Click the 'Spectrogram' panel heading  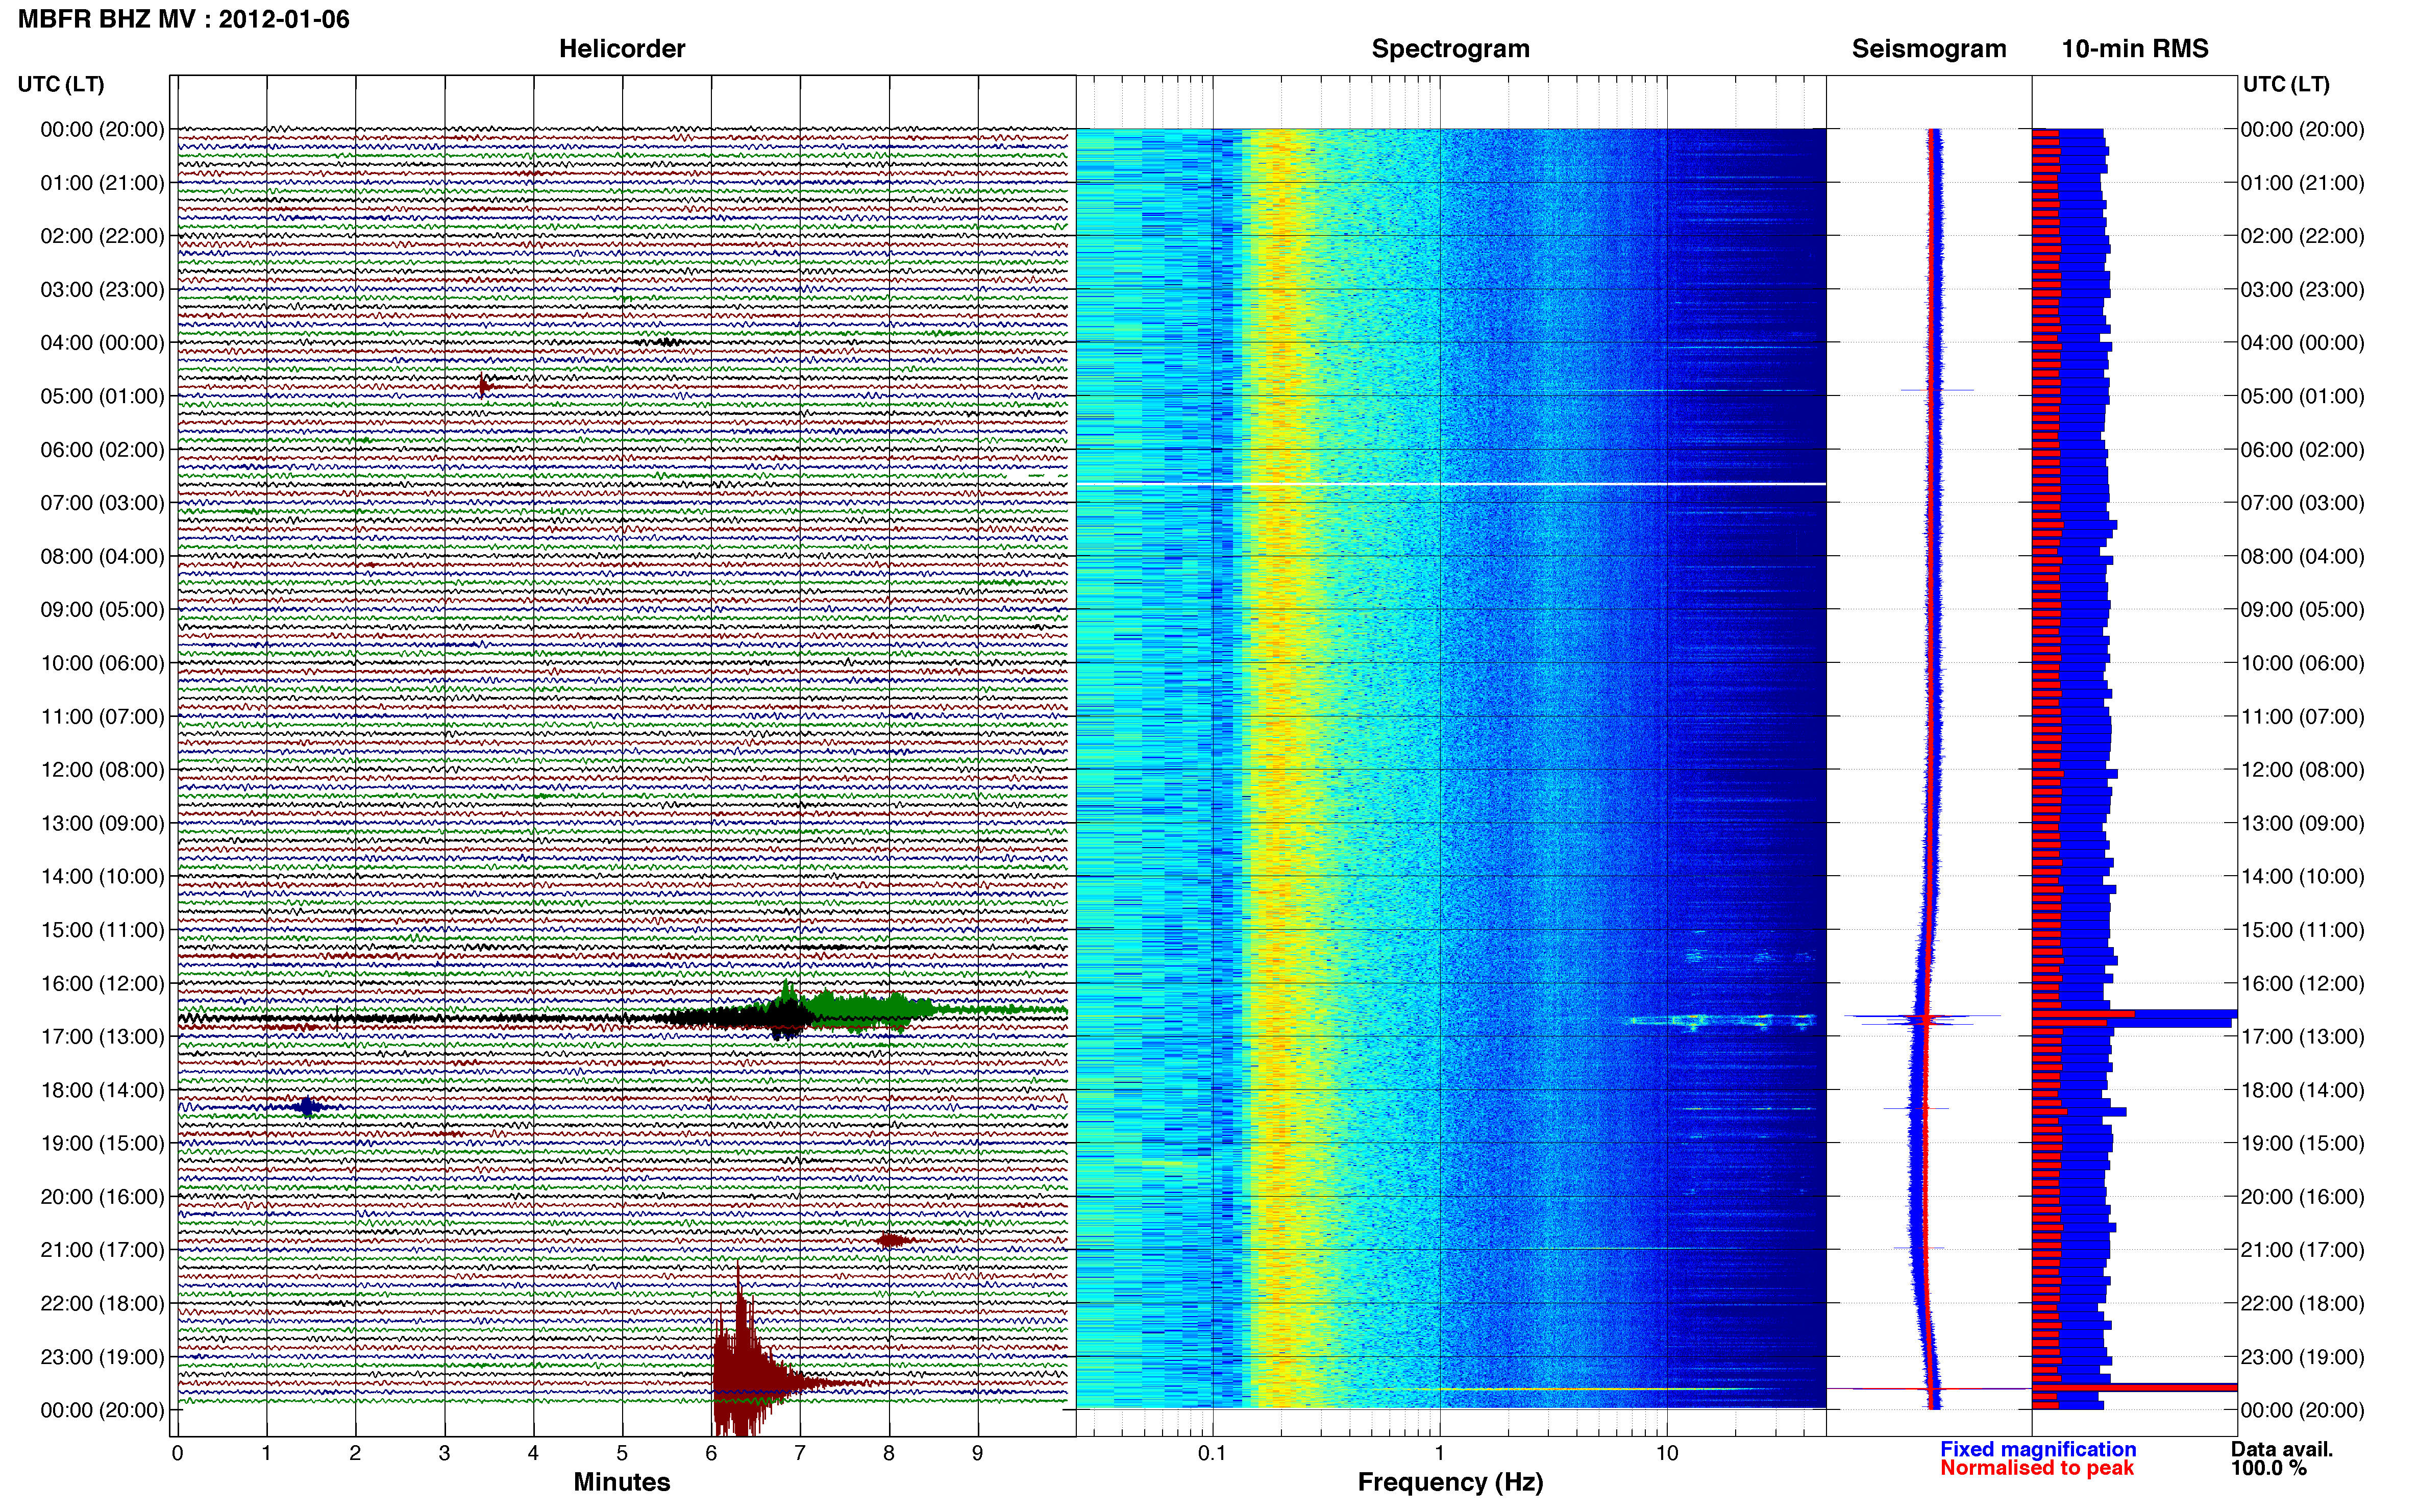point(1450,49)
